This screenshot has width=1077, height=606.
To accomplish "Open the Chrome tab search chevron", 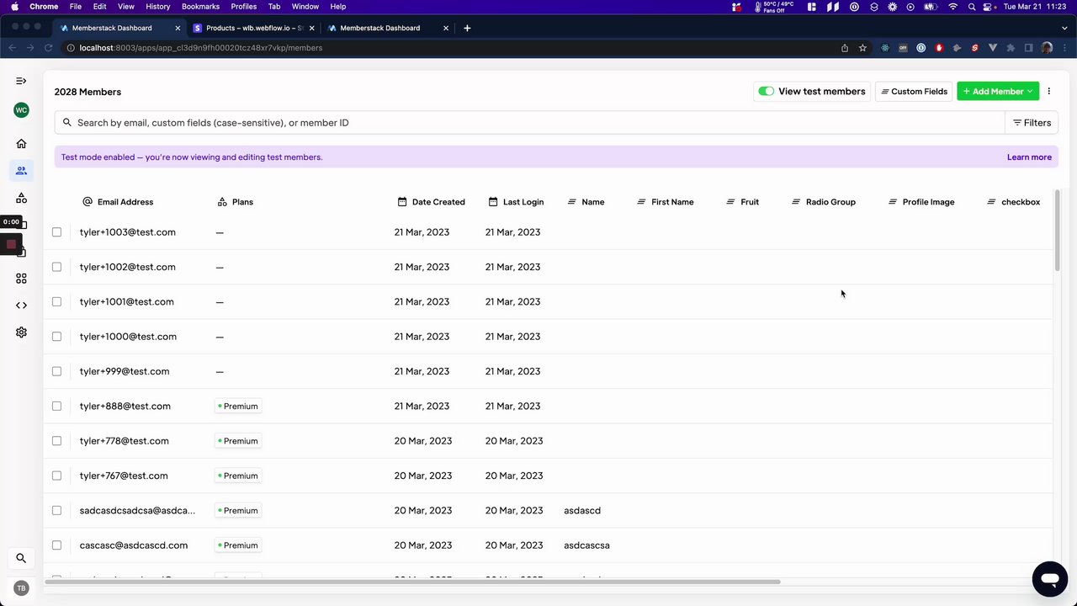I will click(1064, 28).
